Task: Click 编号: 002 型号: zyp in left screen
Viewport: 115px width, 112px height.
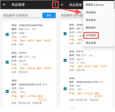Action: coord(24,57)
